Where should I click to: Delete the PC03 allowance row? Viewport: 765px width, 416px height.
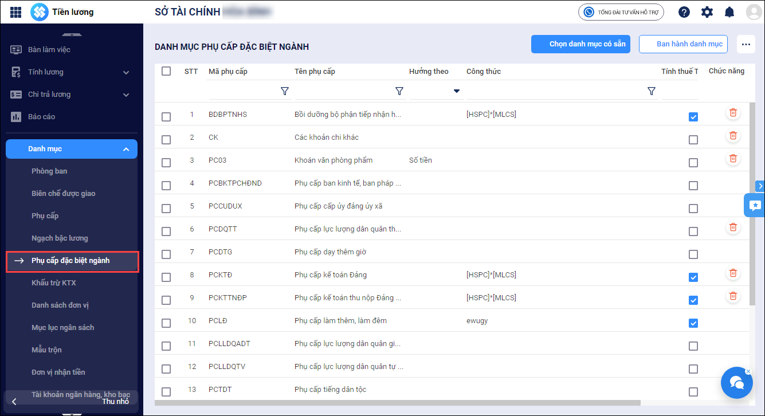(732, 159)
